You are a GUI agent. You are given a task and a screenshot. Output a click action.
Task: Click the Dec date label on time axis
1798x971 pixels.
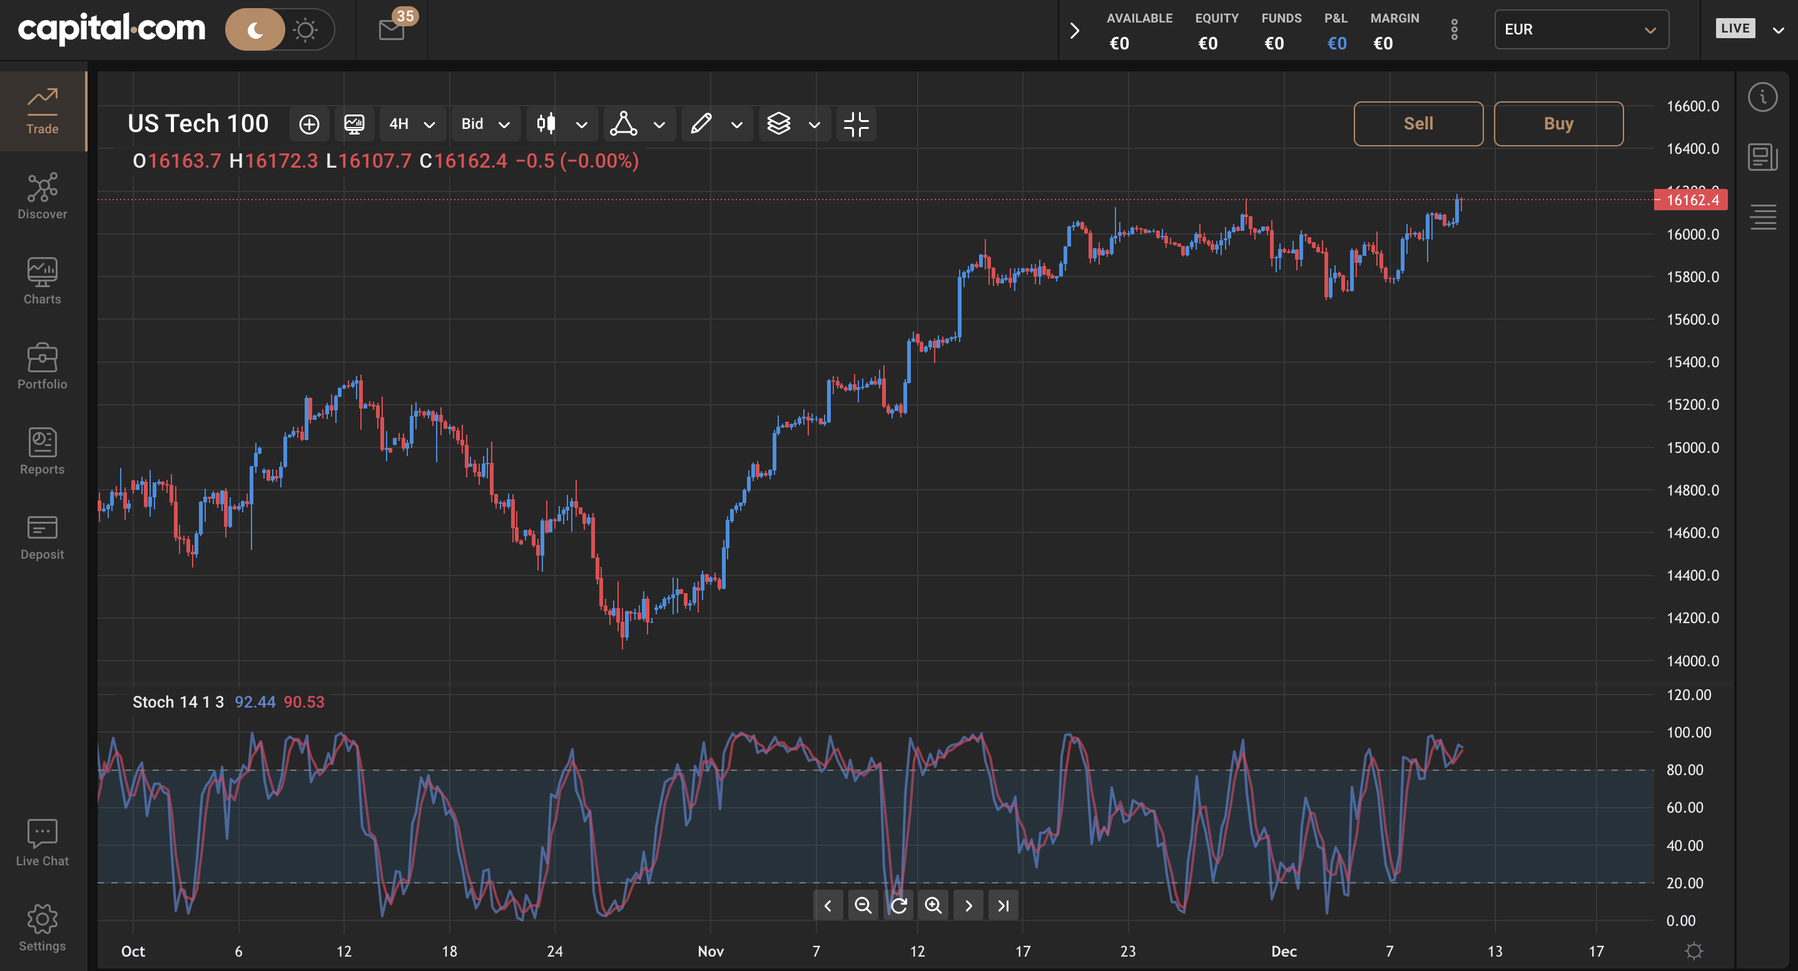coord(1284,951)
